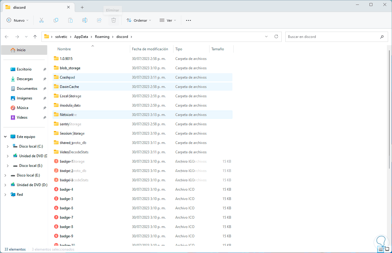Screen dimensions: 392x253
Task: Click the Paste clipboard icon
Action: point(70,20)
